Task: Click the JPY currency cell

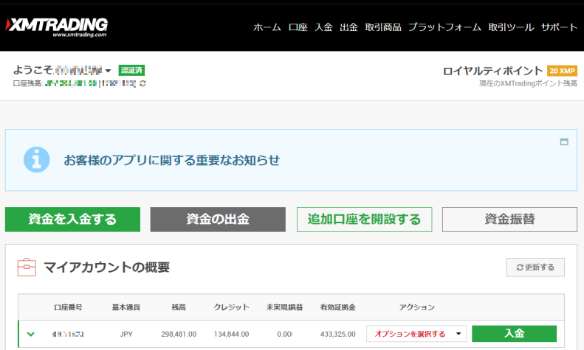Action: coord(126,334)
